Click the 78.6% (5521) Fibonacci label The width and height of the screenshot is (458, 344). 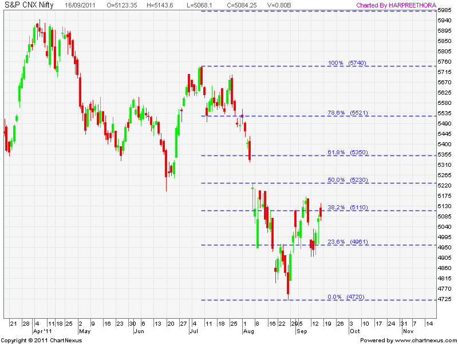click(348, 112)
